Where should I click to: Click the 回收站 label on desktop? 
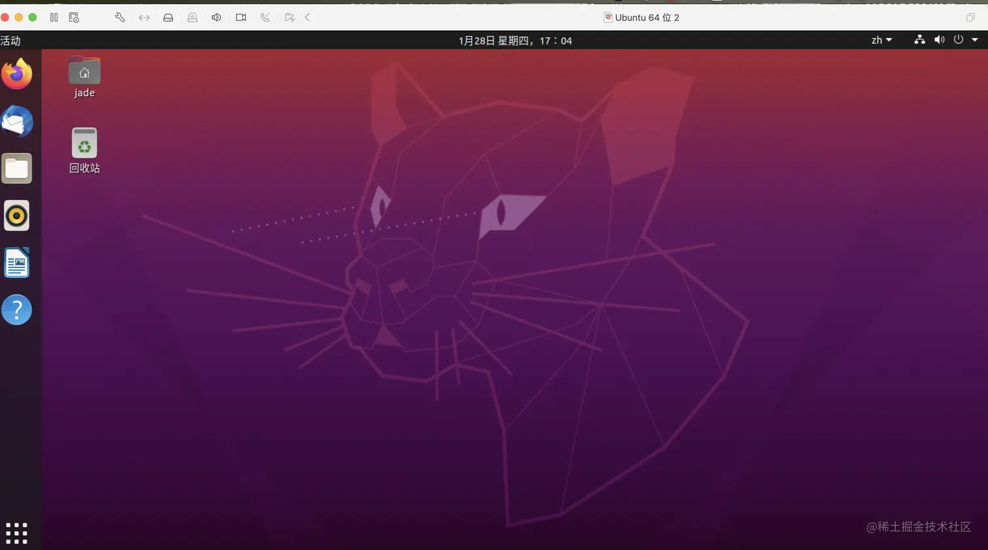coord(84,168)
